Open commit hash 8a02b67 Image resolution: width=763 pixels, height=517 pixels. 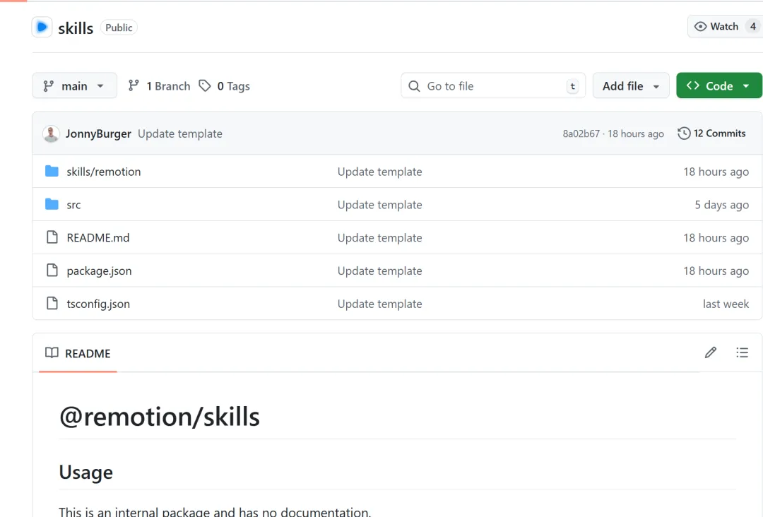coord(581,133)
